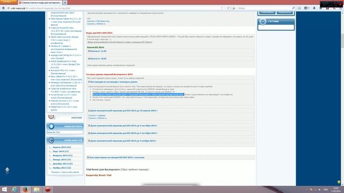The height and width of the screenshot is (193, 344).
Task: Click the address bar URL field
Action: pos(114,8)
